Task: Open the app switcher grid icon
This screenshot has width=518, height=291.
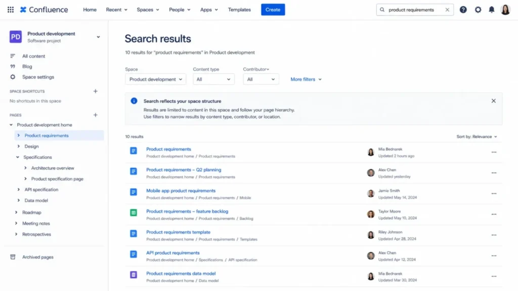Action: tap(11, 10)
